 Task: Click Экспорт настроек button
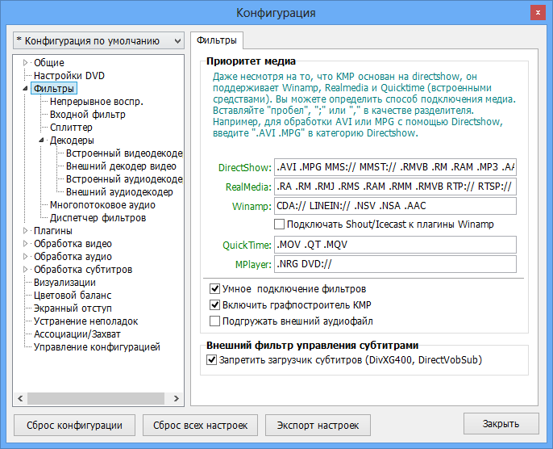coord(318,425)
